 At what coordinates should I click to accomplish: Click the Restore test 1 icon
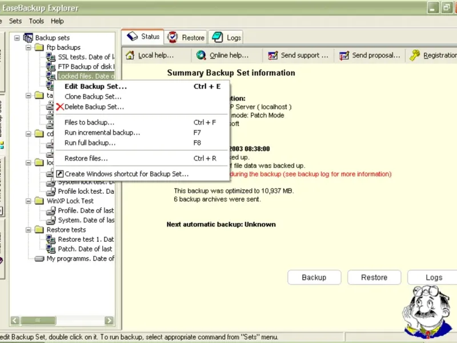coord(51,239)
